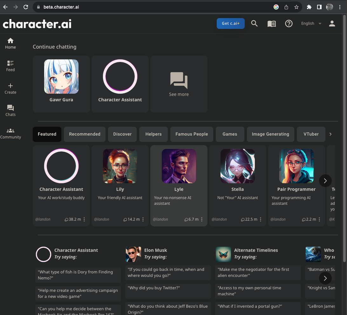The width and height of the screenshot is (347, 315).
Task: Click the Get c.ai+ button
Action: pyautogui.click(x=231, y=23)
